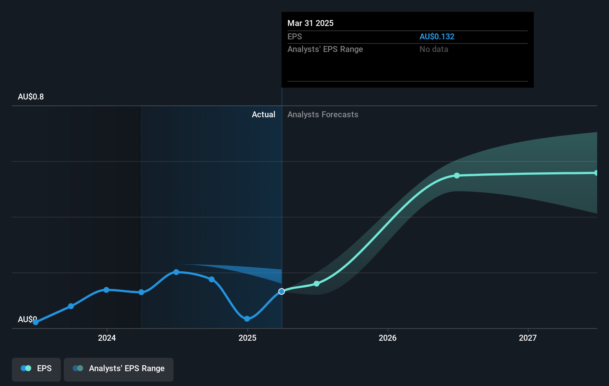Select the late-2023 EPS data point
Image resolution: width=609 pixels, height=386 pixels.
tap(71, 306)
